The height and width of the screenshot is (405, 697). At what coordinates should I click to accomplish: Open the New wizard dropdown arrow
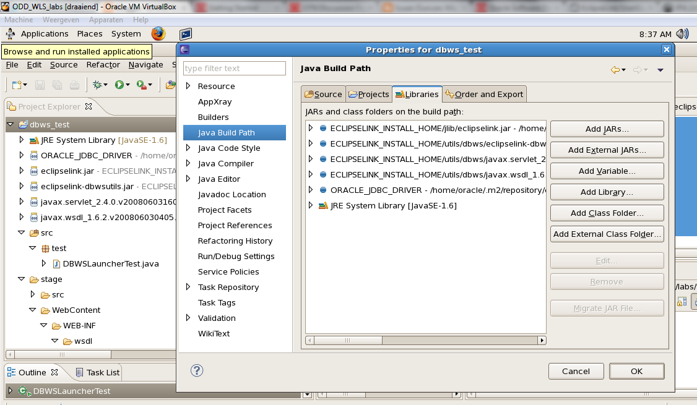[x=25, y=85]
